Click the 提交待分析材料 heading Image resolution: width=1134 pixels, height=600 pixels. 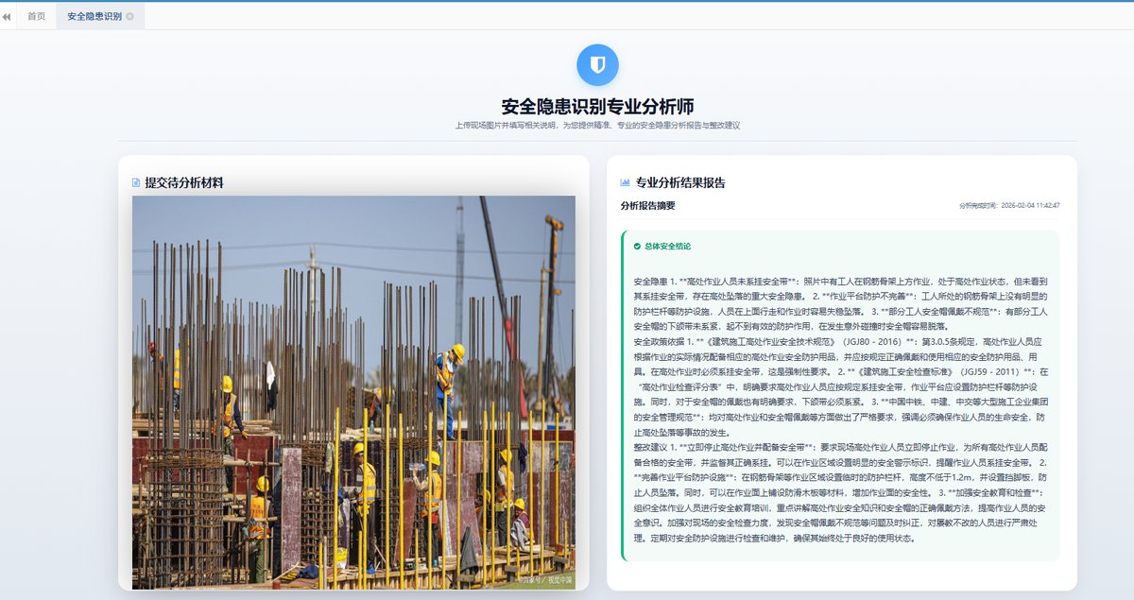(x=184, y=182)
